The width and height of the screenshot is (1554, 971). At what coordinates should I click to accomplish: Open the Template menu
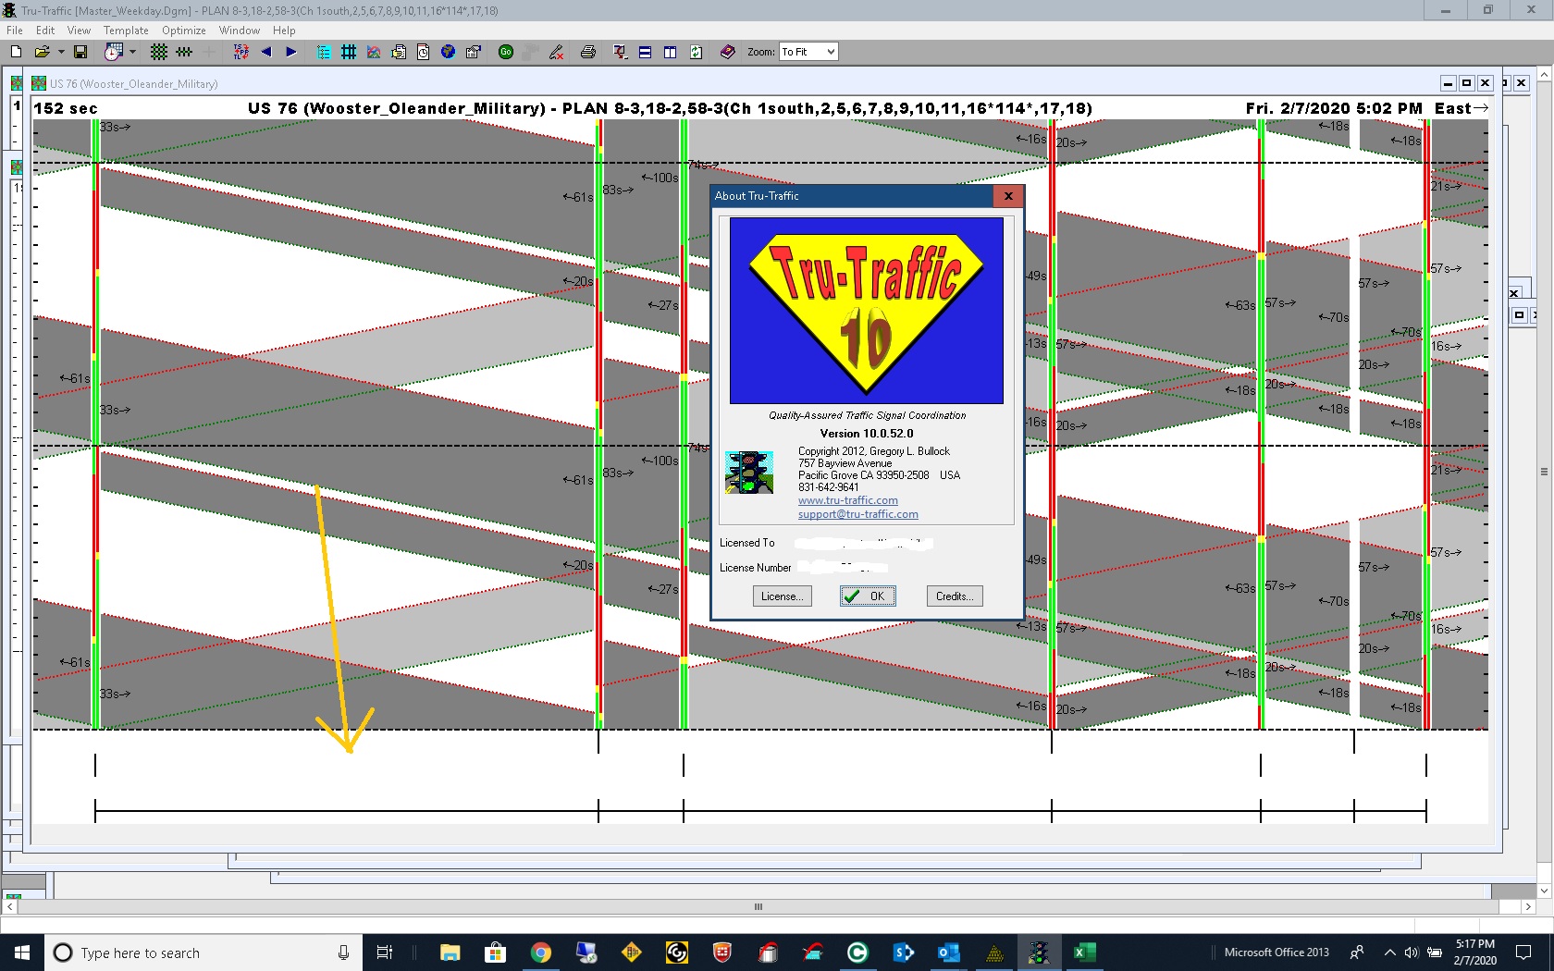[126, 31]
